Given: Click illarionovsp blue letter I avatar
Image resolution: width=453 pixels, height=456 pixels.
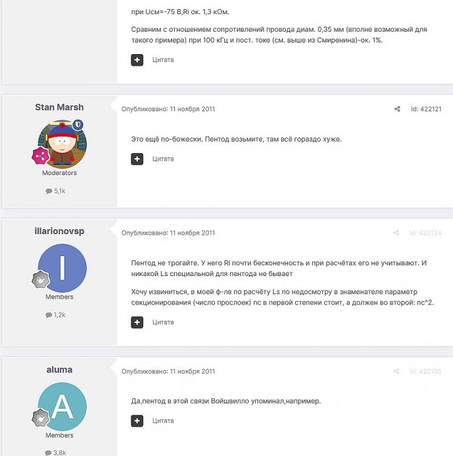Looking at the screenshot, I should tap(62, 268).
